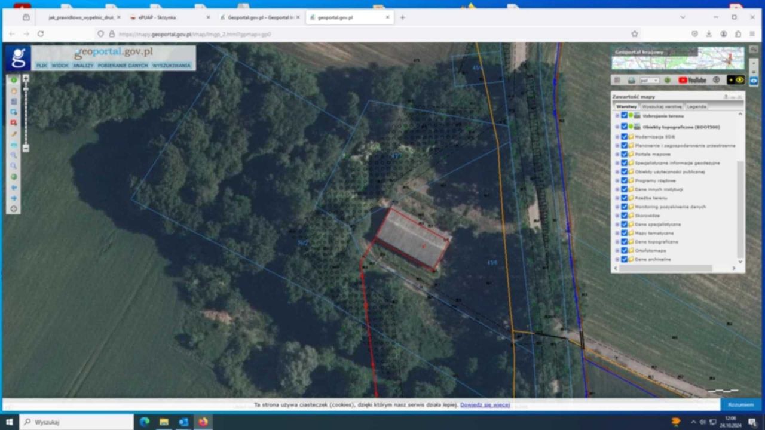
Task: Click the yellow eye high-contrast icon
Action: point(739,80)
